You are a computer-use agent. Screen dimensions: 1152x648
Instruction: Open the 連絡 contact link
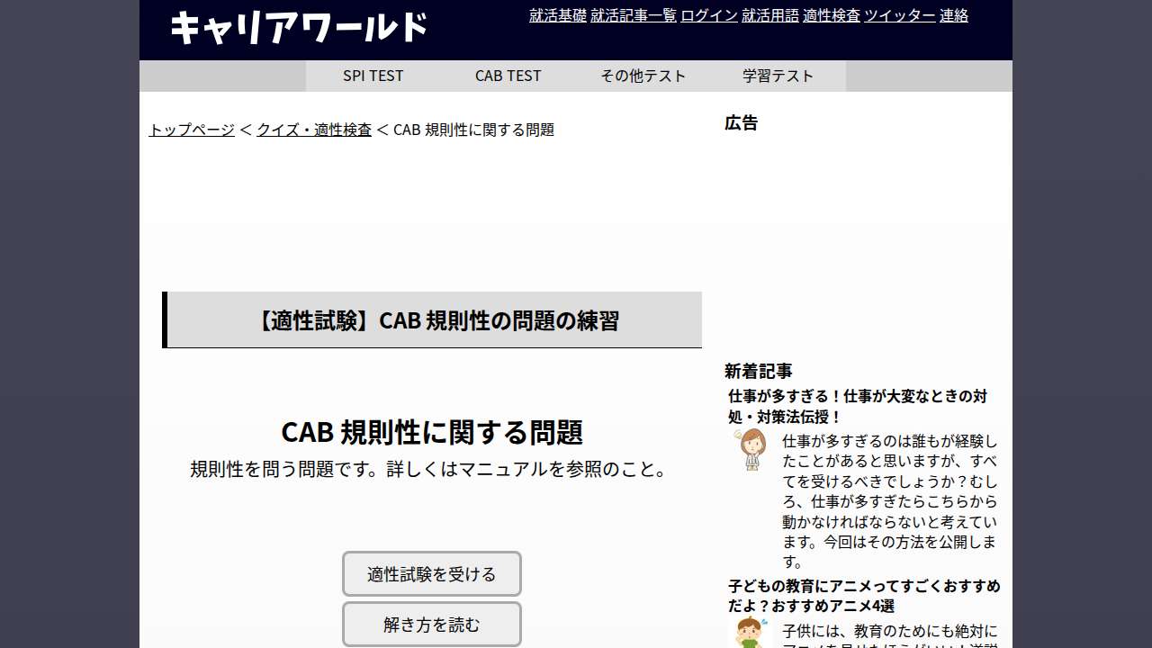[954, 15]
